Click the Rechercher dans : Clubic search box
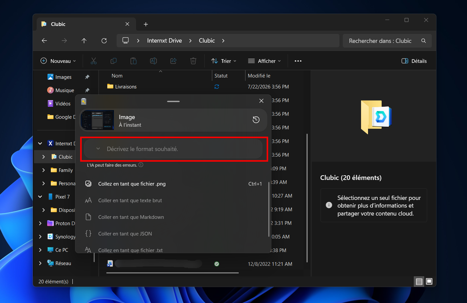This screenshot has height=303, width=467. click(x=387, y=41)
